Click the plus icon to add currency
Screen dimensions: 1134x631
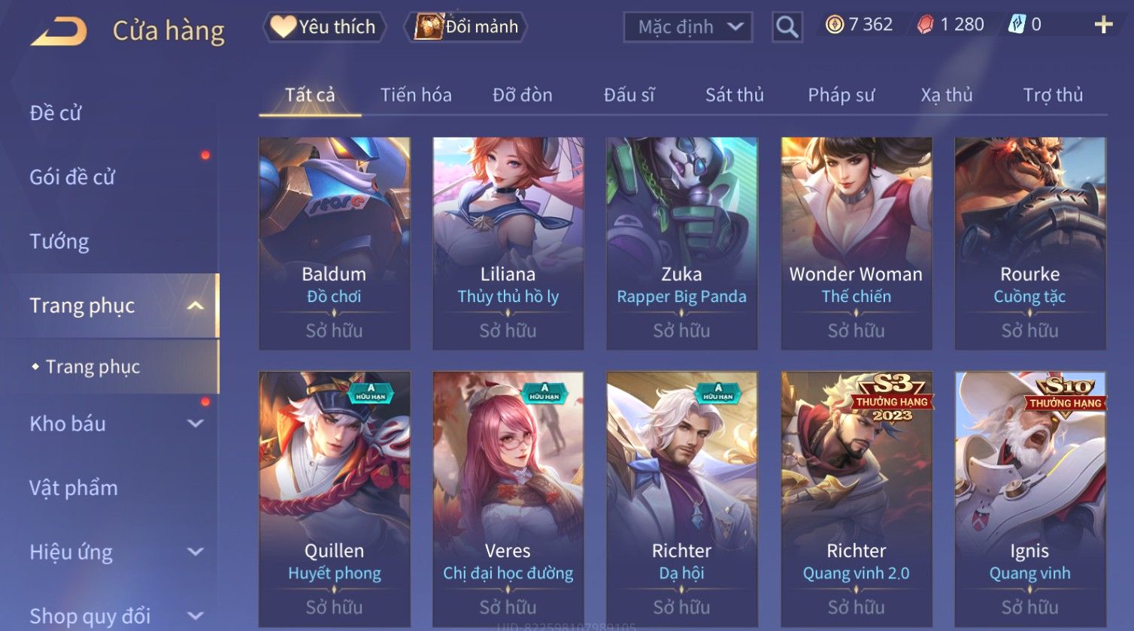1103,25
